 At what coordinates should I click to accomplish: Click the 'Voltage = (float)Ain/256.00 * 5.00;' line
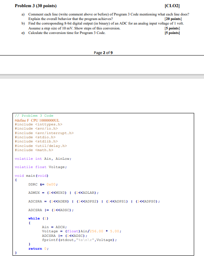pos(81,232)
